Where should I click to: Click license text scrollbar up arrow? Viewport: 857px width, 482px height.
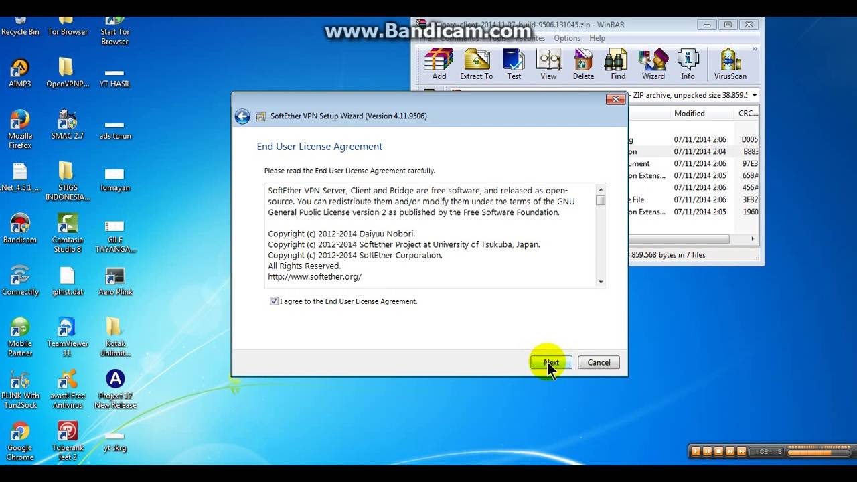(x=601, y=189)
